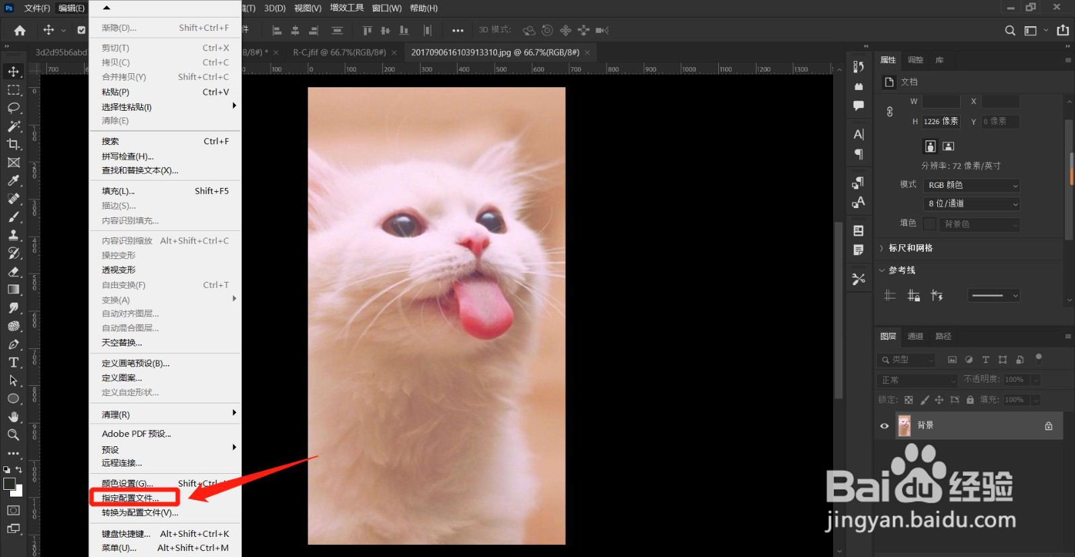Image resolution: width=1075 pixels, height=557 pixels.
Task: Select the Eraser tool
Action: [x=13, y=271]
